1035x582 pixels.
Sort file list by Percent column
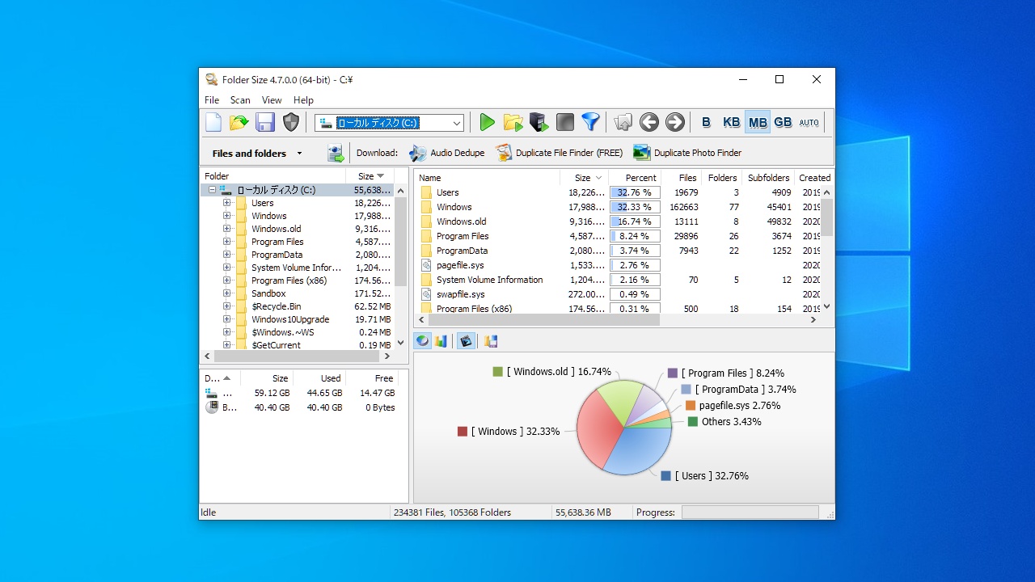click(635, 178)
